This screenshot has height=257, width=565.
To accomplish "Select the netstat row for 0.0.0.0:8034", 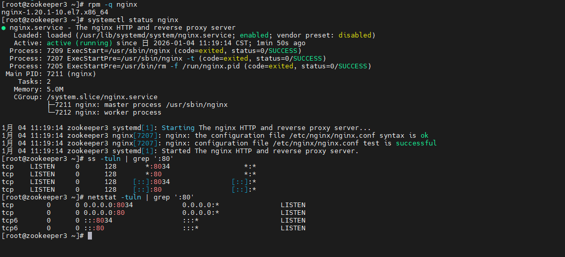I will click(x=154, y=205).
